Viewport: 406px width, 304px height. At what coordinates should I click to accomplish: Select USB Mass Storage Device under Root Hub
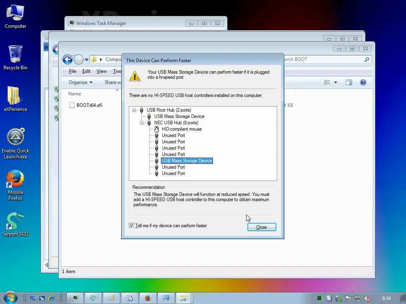coord(179,116)
